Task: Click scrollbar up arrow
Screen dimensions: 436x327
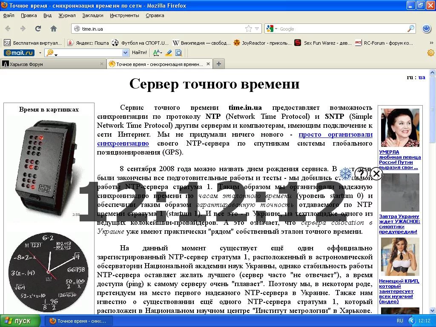Action: click(x=433, y=73)
